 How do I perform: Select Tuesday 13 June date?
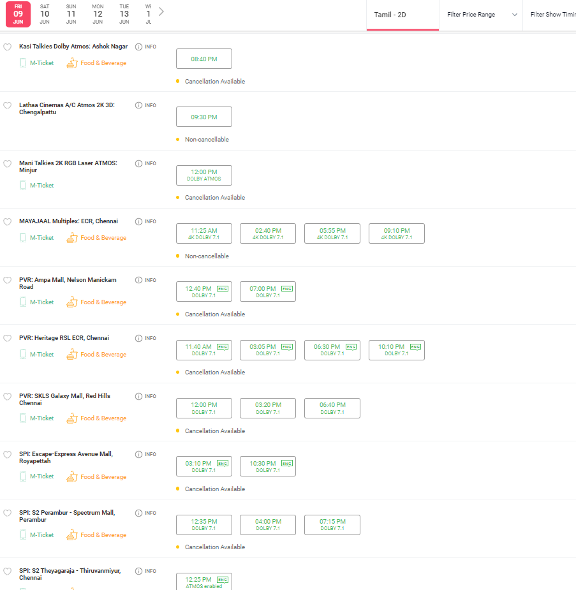tap(124, 14)
